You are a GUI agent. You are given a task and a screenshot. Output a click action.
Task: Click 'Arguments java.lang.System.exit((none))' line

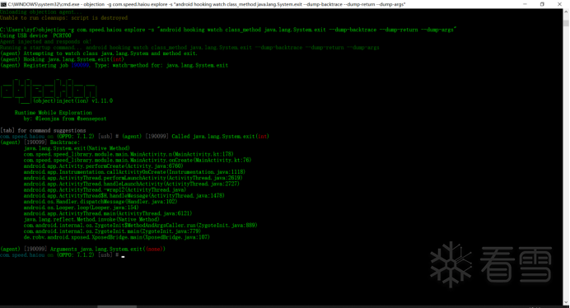click(x=83, y=249)
